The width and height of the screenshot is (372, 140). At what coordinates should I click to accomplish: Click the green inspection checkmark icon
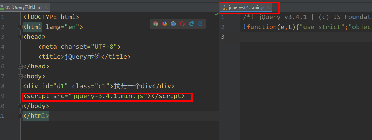[216, 14]
